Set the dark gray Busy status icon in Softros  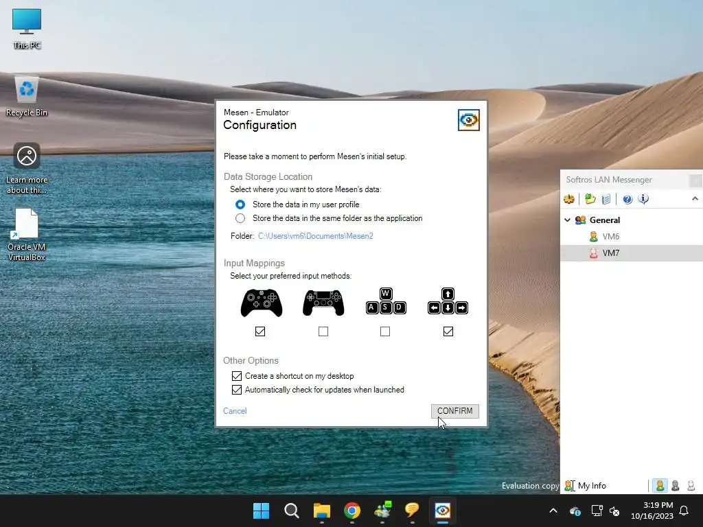676,485
